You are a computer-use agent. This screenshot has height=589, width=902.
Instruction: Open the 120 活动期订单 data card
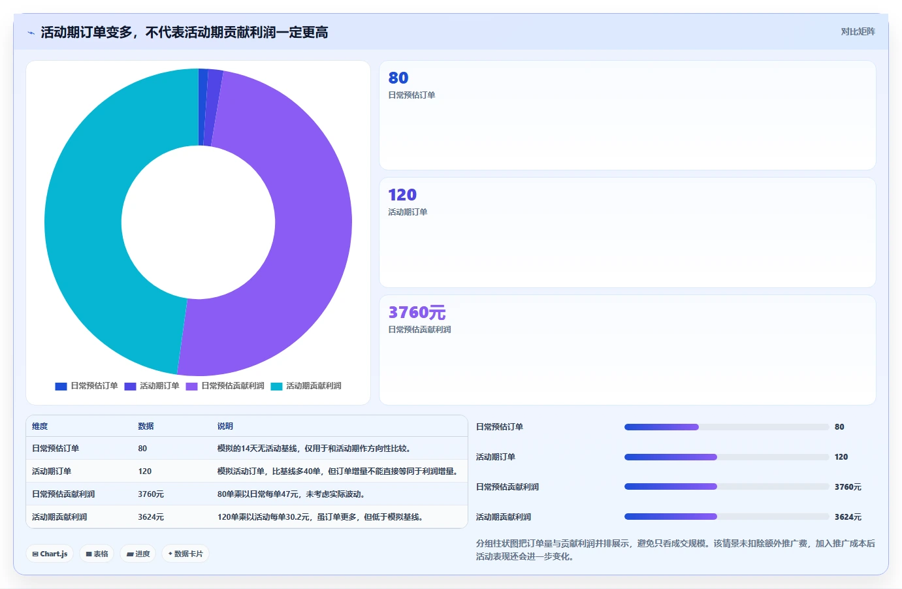coord(628,232)
